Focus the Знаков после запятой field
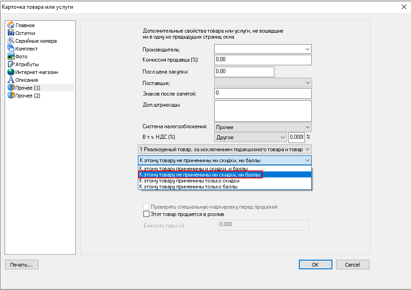This screenshot has height=290, width=411. (x=263, y=93)
